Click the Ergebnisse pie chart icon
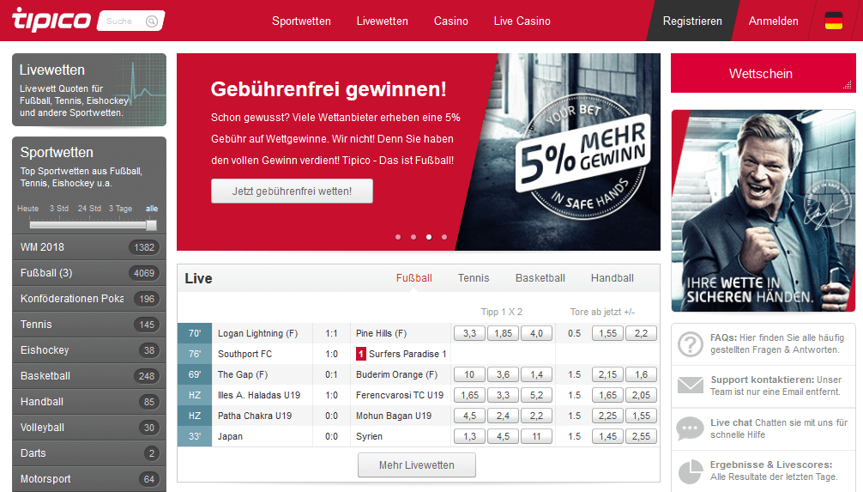Image resolution: width=863 pixels, height=492 pixels. click(691, 471)
